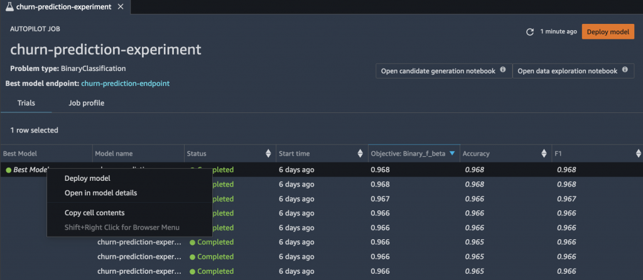The image size is (643, 280).
Task: Open the Job profile tab
Action: tap(86, 103)
